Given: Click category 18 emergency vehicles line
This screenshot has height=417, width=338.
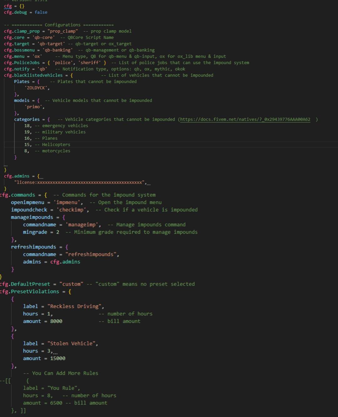Looking at the screenshot, I should point(56,126).
